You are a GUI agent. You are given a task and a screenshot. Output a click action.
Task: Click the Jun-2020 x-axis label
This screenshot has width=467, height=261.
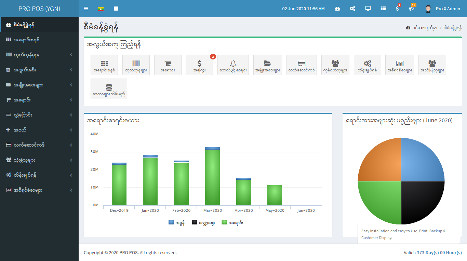tap(306, 210)
